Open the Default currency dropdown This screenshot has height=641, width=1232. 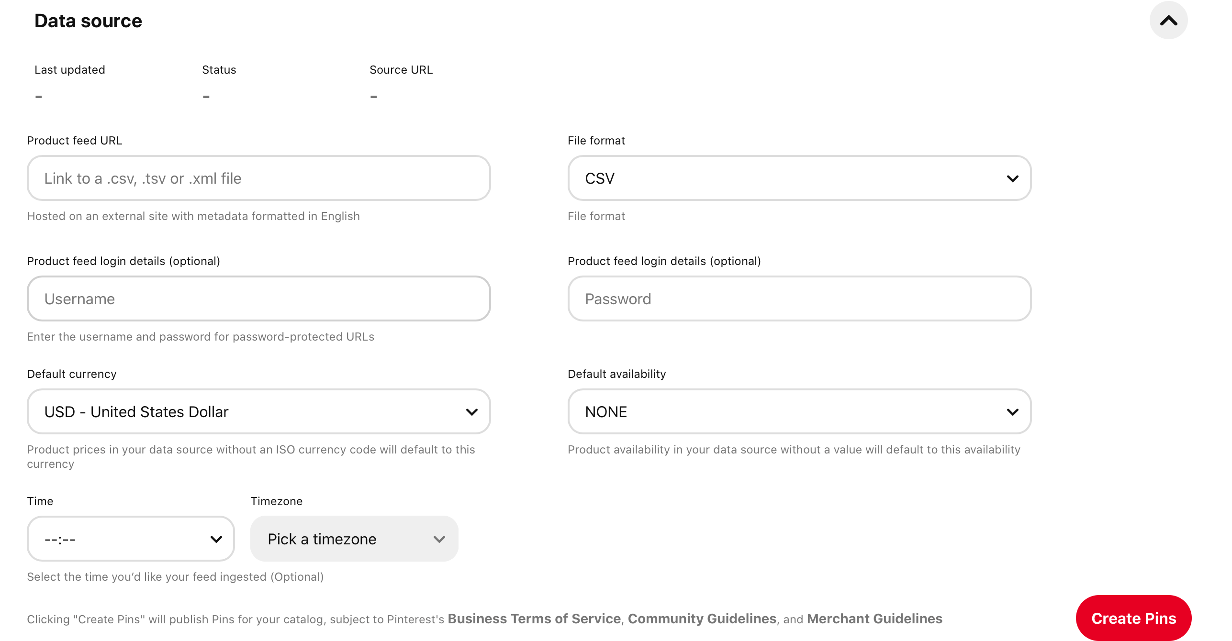click(258, 411)
